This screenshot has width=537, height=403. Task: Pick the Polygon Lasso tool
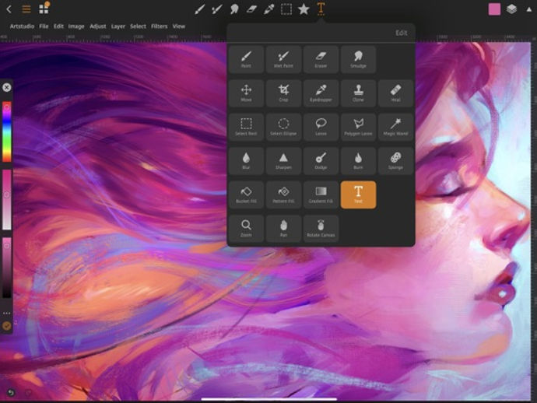[x=358, y=127]
